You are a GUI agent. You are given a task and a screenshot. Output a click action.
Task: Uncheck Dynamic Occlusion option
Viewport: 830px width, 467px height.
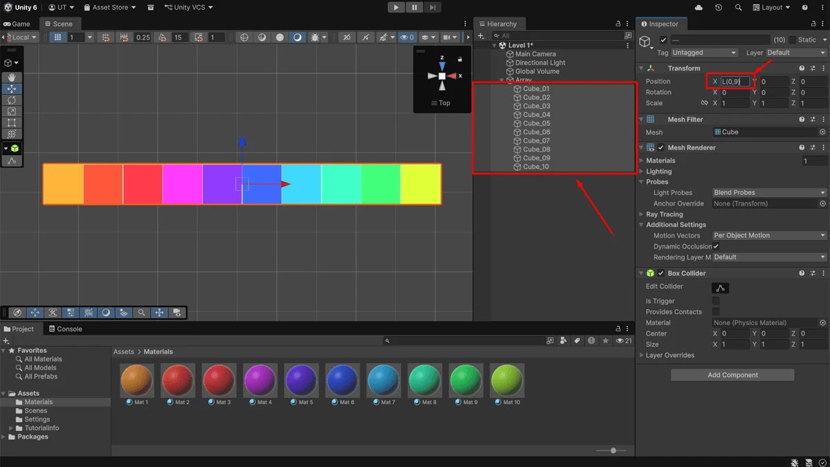[x=716, y=246]
